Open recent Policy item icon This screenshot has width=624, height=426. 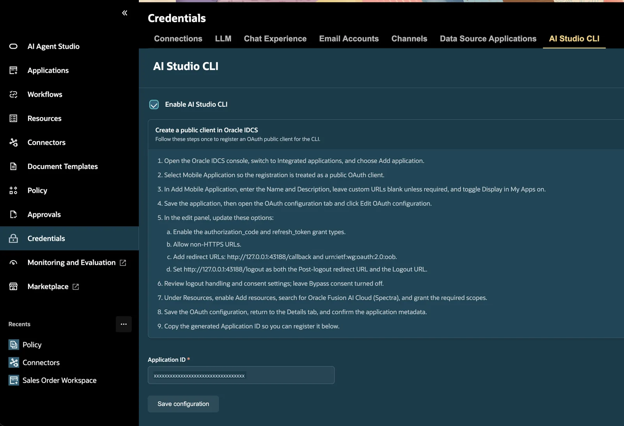point(14,345)
